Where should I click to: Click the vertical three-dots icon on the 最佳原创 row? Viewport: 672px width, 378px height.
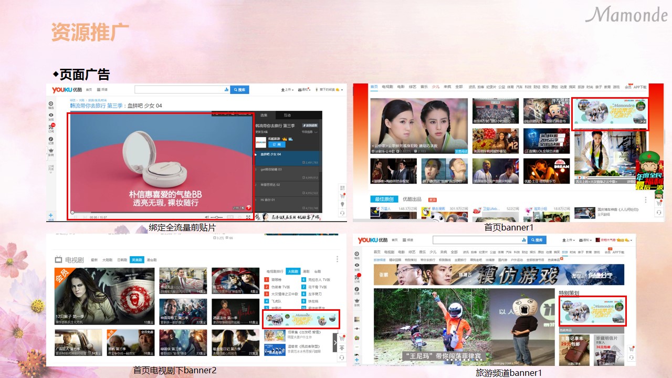tap(646, 199)
